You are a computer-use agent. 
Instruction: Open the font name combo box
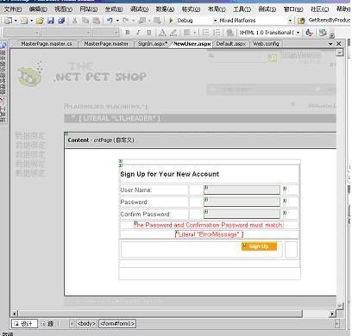66,33
